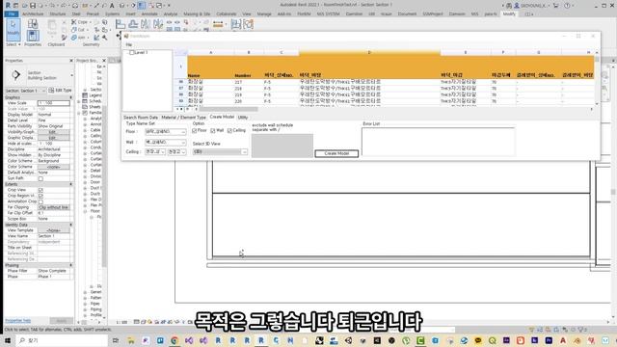Click Visibility/Graphics Edit button
Screen dimensions: 617x347
(x=54, y=132)
